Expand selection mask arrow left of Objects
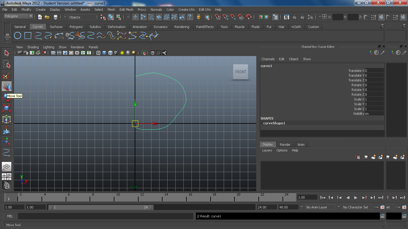Viewport: 408px width, 229px height. coord(65,17)
